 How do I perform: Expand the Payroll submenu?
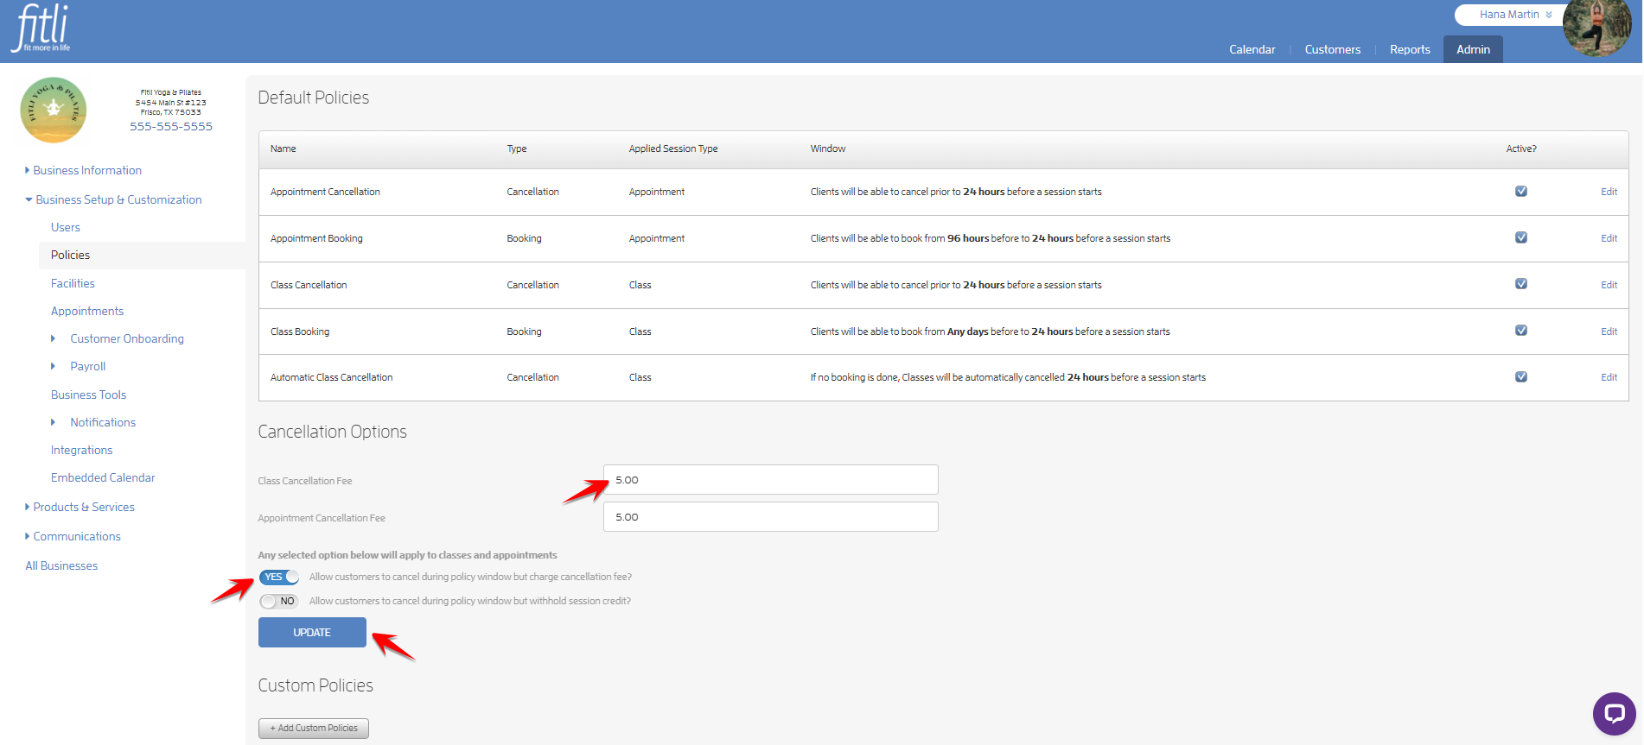tap(79, 366)
